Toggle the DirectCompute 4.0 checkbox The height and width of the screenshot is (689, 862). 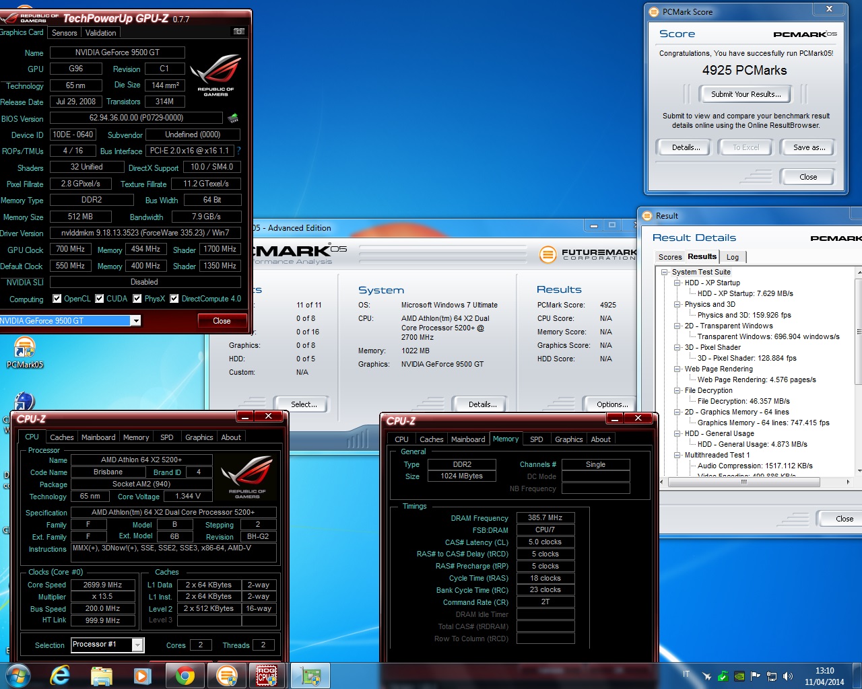(x=174, y=299)
